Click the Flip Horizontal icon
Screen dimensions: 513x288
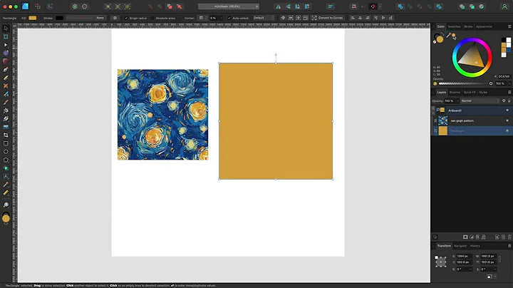278,6
